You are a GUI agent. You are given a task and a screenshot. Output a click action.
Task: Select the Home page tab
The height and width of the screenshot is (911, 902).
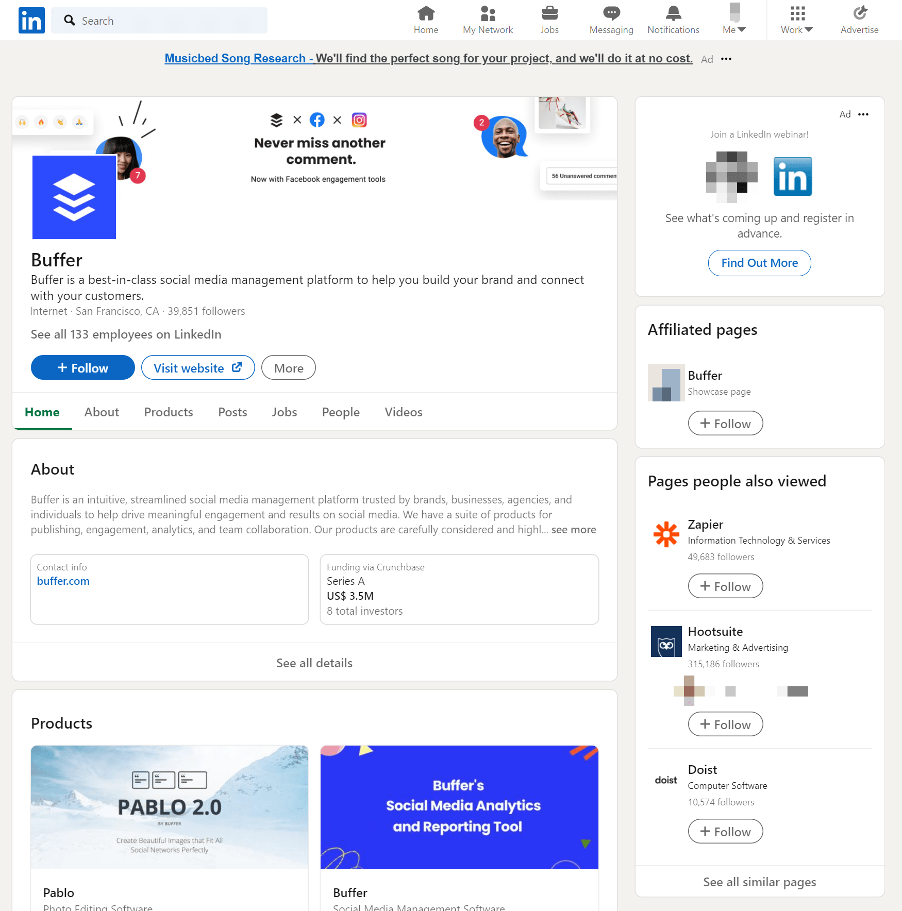[x=42, y=412]
